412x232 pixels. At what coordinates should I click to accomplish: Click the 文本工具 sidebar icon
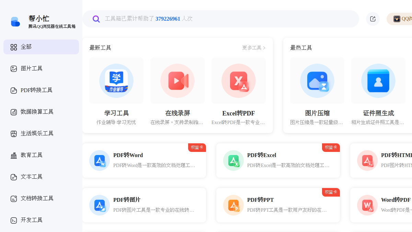pos(14,177)
